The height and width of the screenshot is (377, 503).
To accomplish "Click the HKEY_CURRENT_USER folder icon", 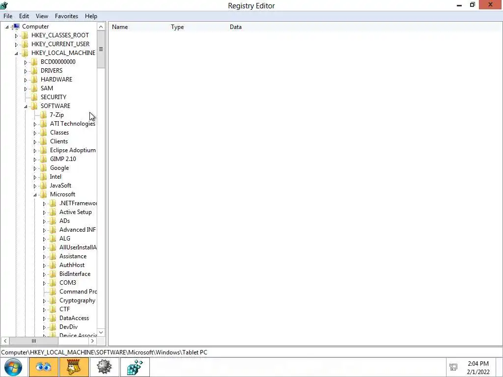I will pyautogui.click(x=25, y=44).
